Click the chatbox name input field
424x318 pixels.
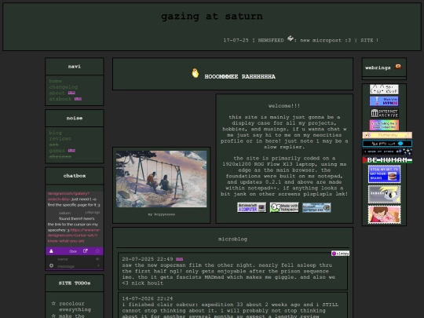(x=75, y=259)
